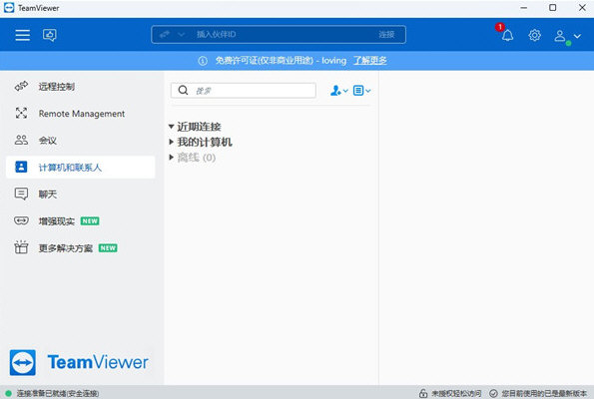The height and width of the screenshot is (399, 594).
Task: Click the easy access lock icon
Action: pos(423,393)
